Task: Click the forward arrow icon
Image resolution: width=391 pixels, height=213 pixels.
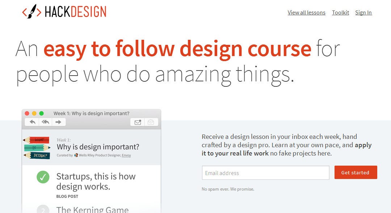Action: (x=58, y=122)
